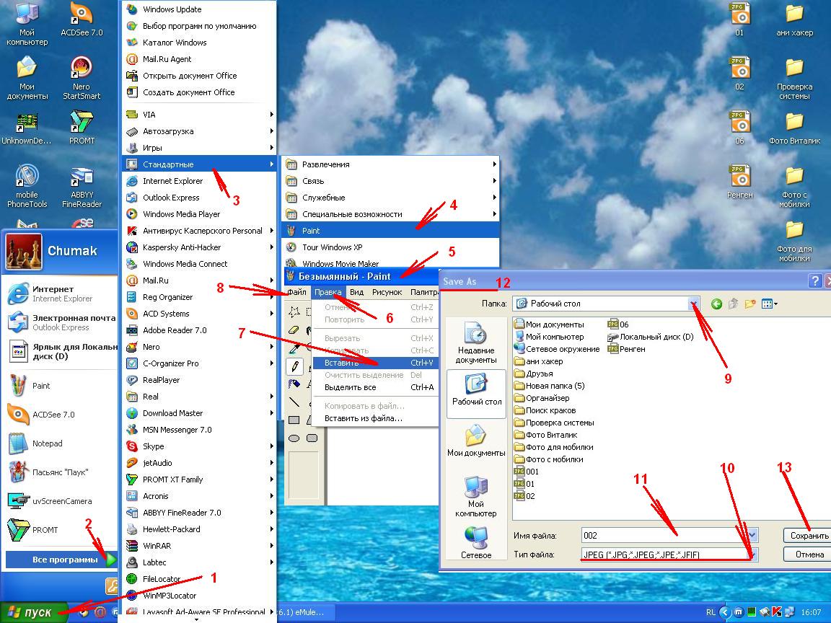Select the Pick Color eyedropper tool in Paint
Viewport: 831px width, 623px height.
(x=294, y=348)
